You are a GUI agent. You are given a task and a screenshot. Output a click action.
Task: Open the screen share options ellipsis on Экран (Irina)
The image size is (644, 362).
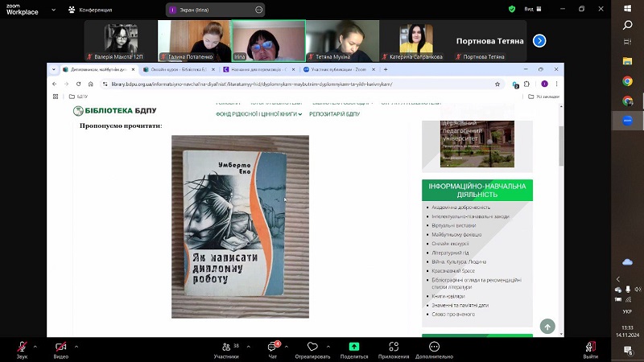[258, 10]
